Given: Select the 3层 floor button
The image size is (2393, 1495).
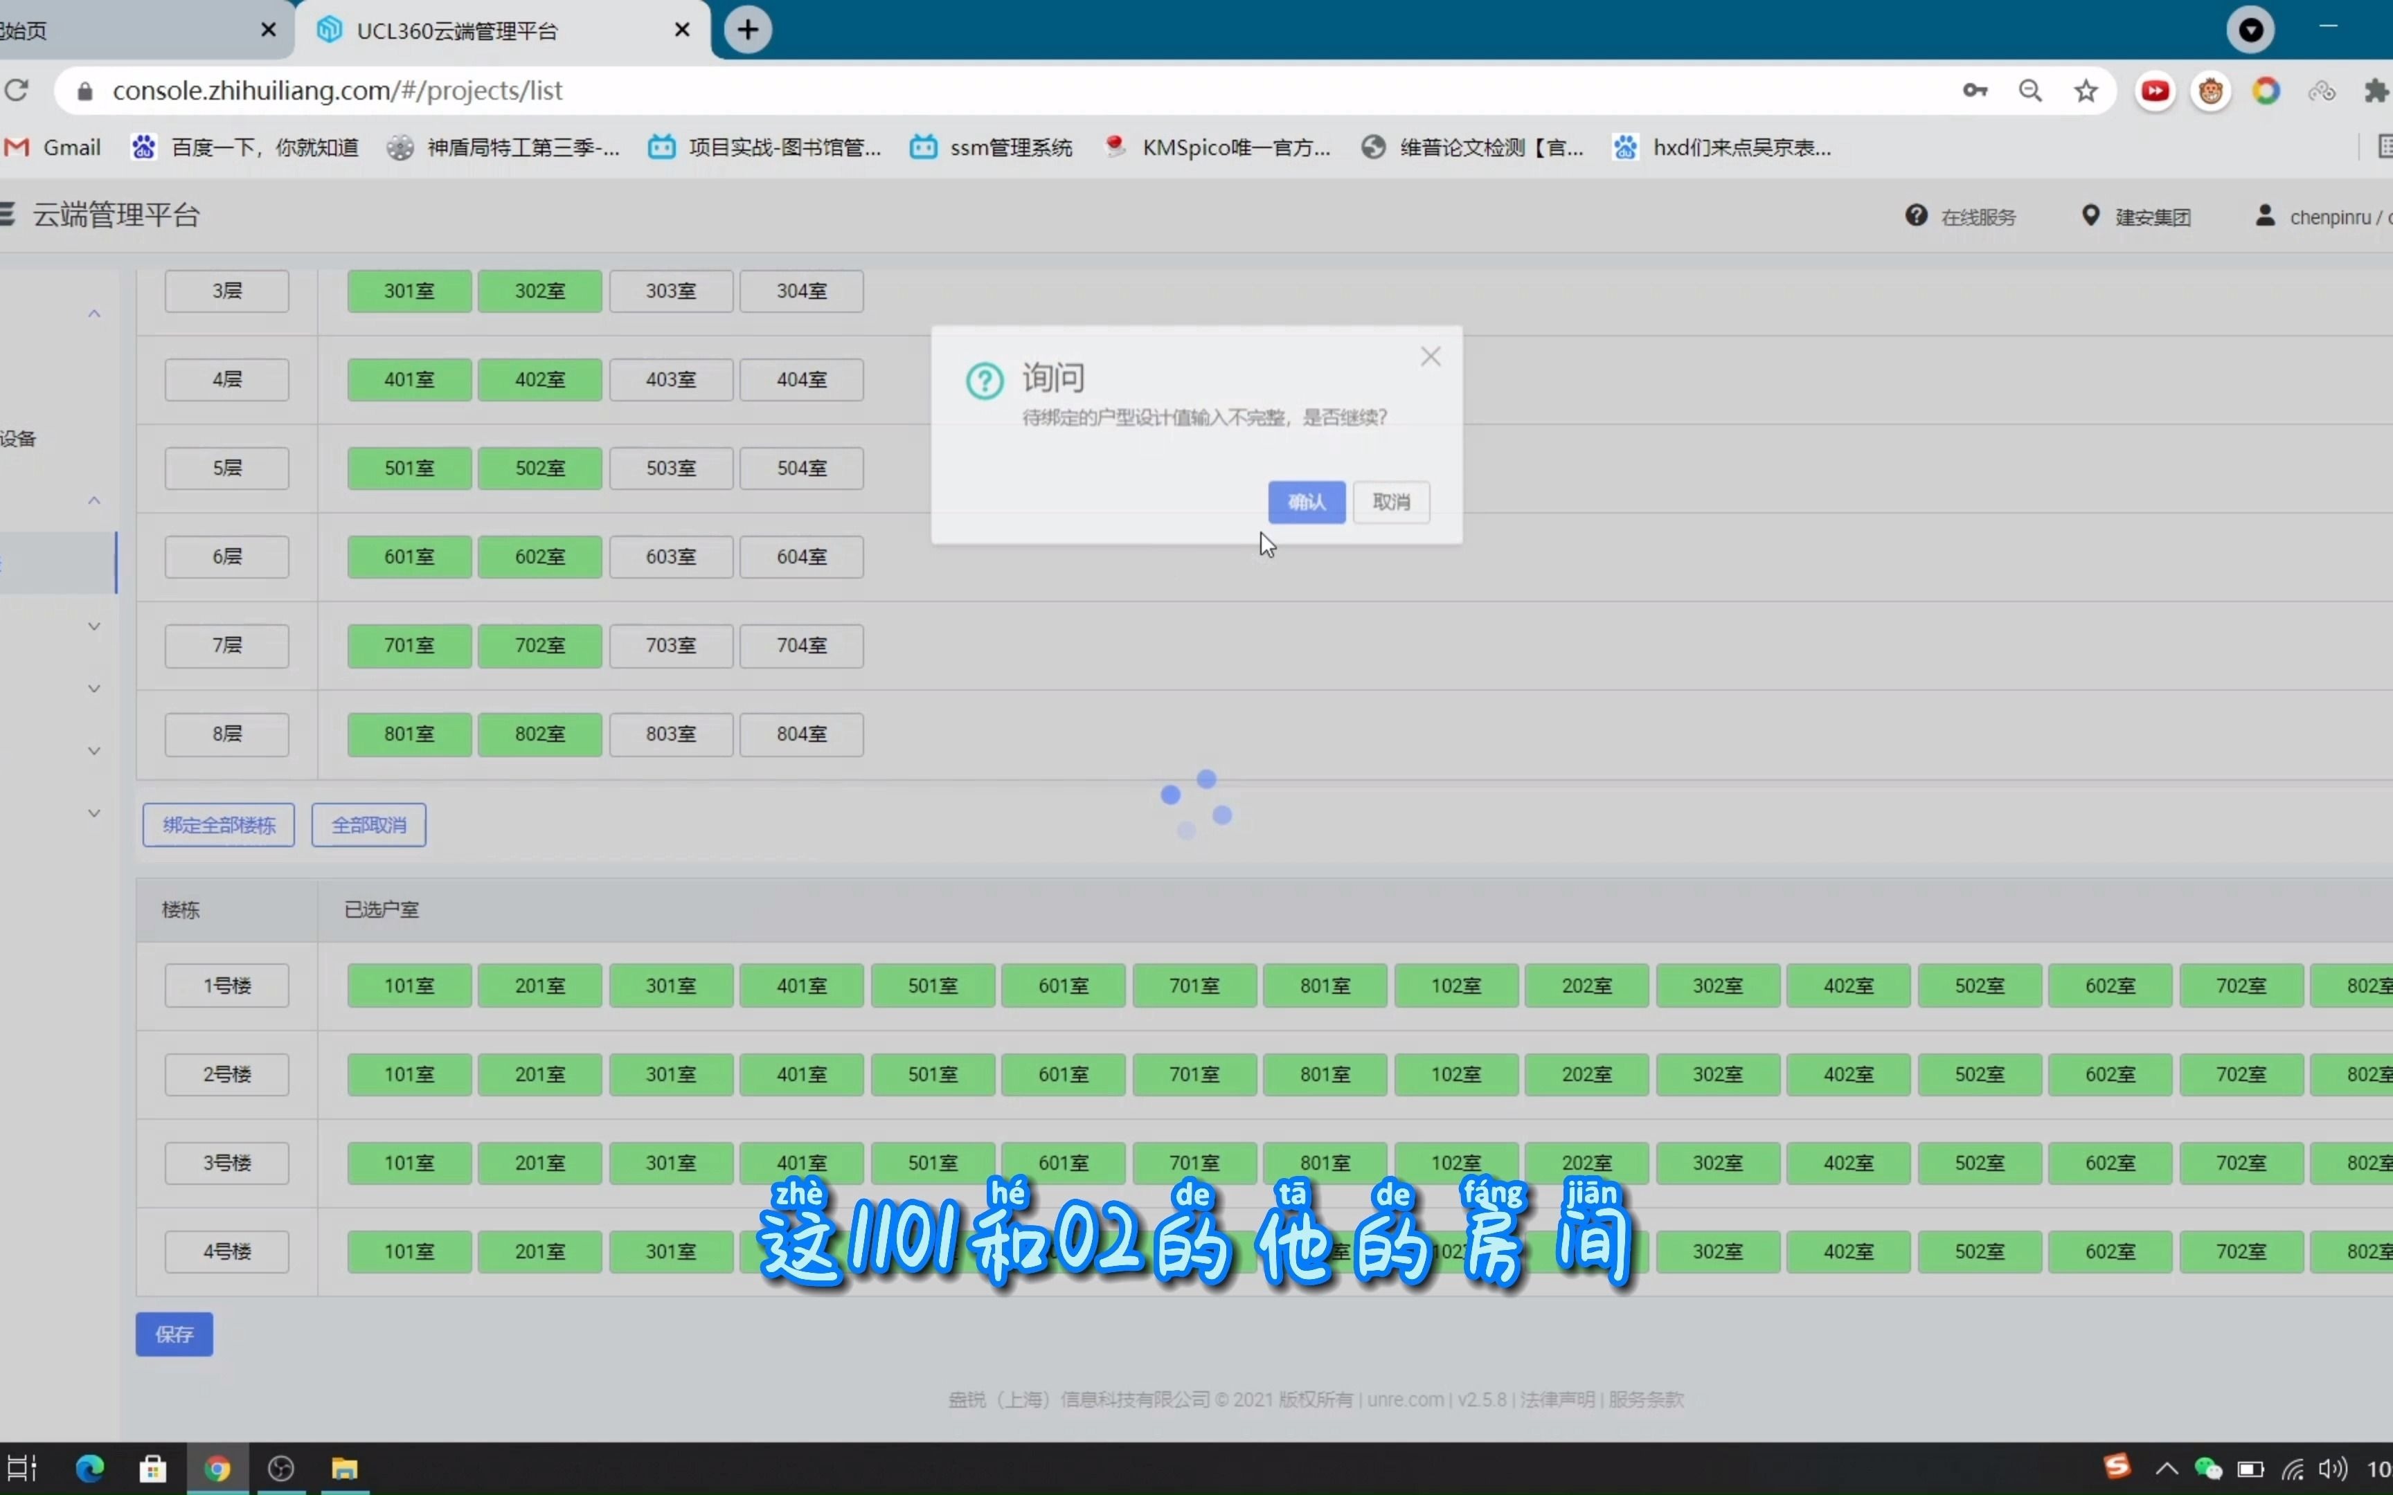Looking at the screenshot, I should pyautogui.click(x=226, y=291).
